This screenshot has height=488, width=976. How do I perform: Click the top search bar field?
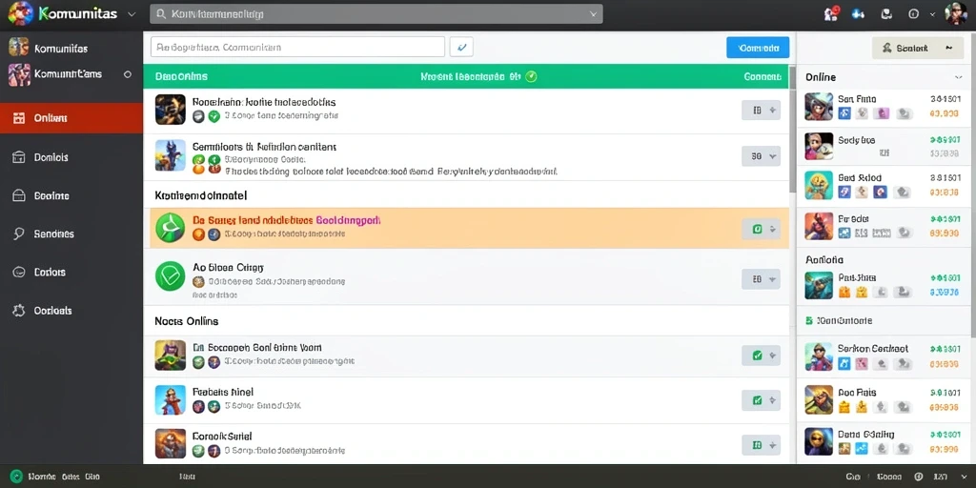(376, 13)
